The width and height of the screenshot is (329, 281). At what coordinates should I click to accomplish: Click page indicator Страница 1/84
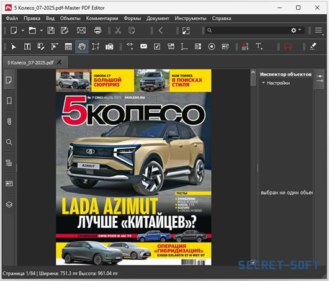(19, 274)
